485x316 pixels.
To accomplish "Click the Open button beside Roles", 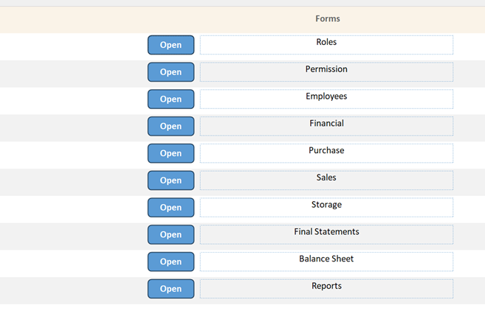I will point(171,45).
